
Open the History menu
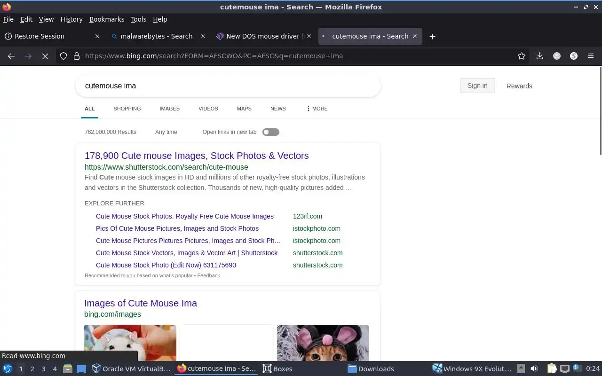point(71,19)
